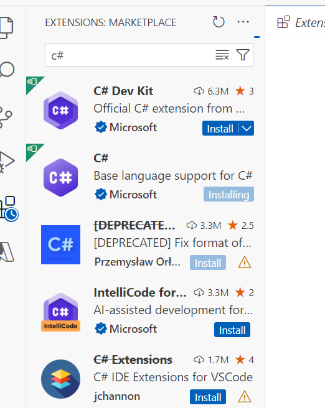Select 'Base language support for C#' text
325x408 pixels.
pyautogui.click(x=173, y=176)
